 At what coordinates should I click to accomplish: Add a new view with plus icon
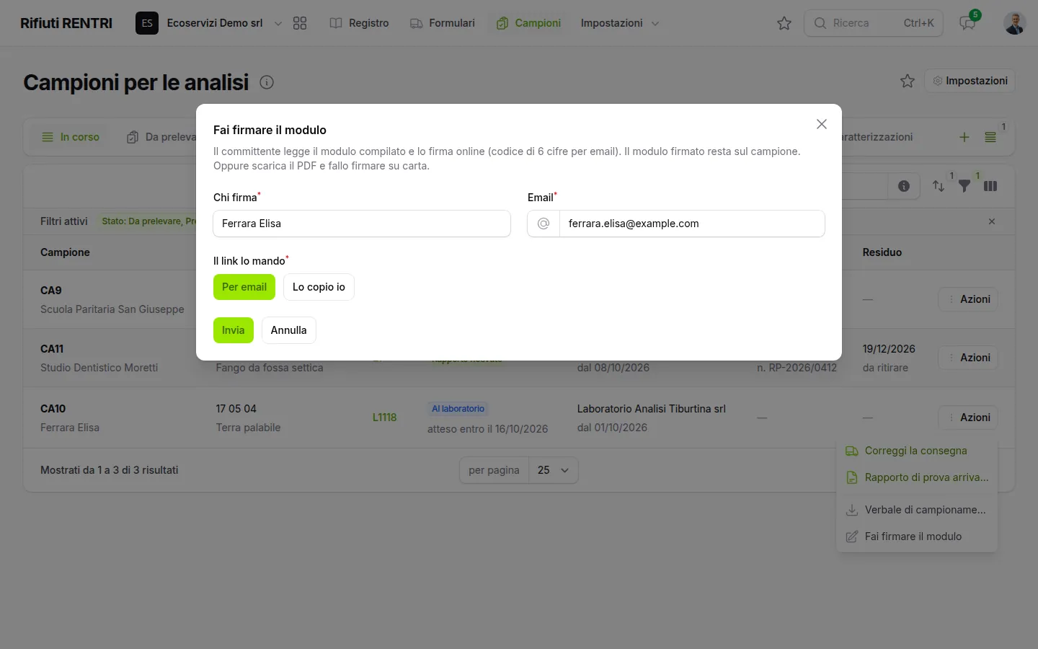[x=964, y=137]
